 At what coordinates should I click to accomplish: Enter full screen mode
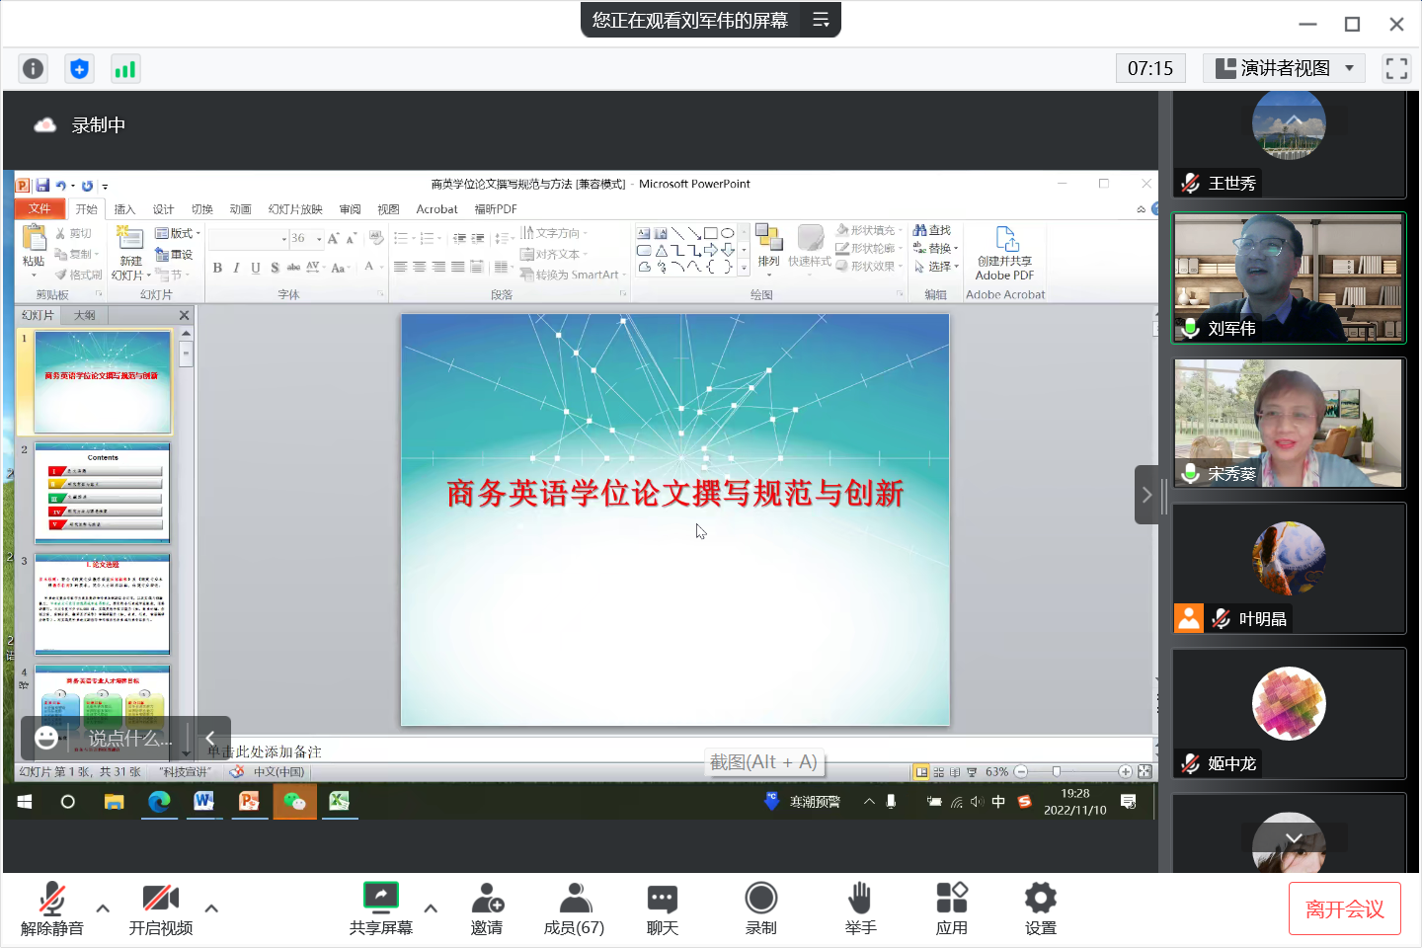click(1396, 68)
